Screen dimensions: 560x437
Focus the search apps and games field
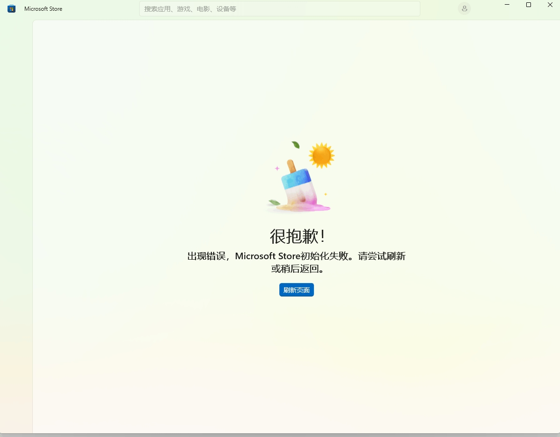point(280,9)
